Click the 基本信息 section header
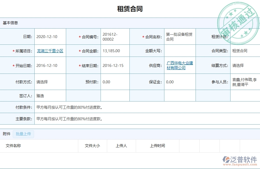This screenshot has height=169, width=260. pyautogui.click(x=10, y=23)
